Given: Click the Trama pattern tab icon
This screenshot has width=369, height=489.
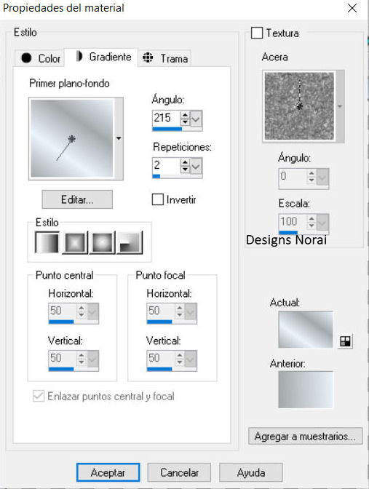Looking at the screenshot, I should [x=148, y=57].
